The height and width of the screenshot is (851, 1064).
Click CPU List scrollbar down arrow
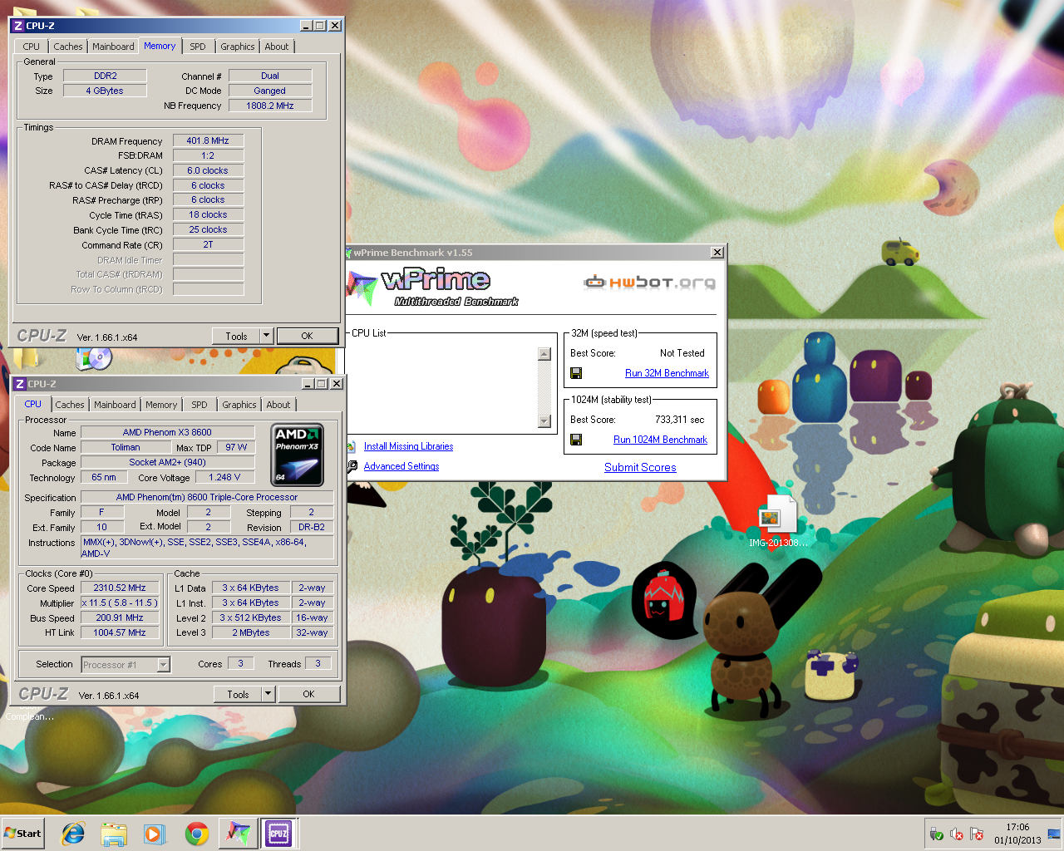click(544, 421)
